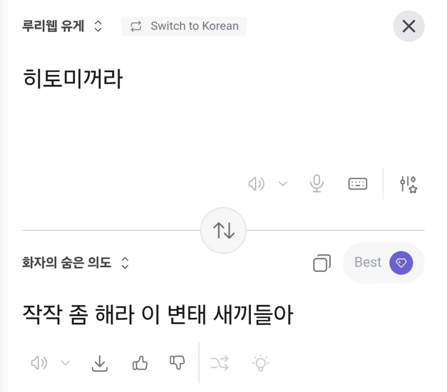Select the 'Best' quality badge

click(x=383, y=263)
